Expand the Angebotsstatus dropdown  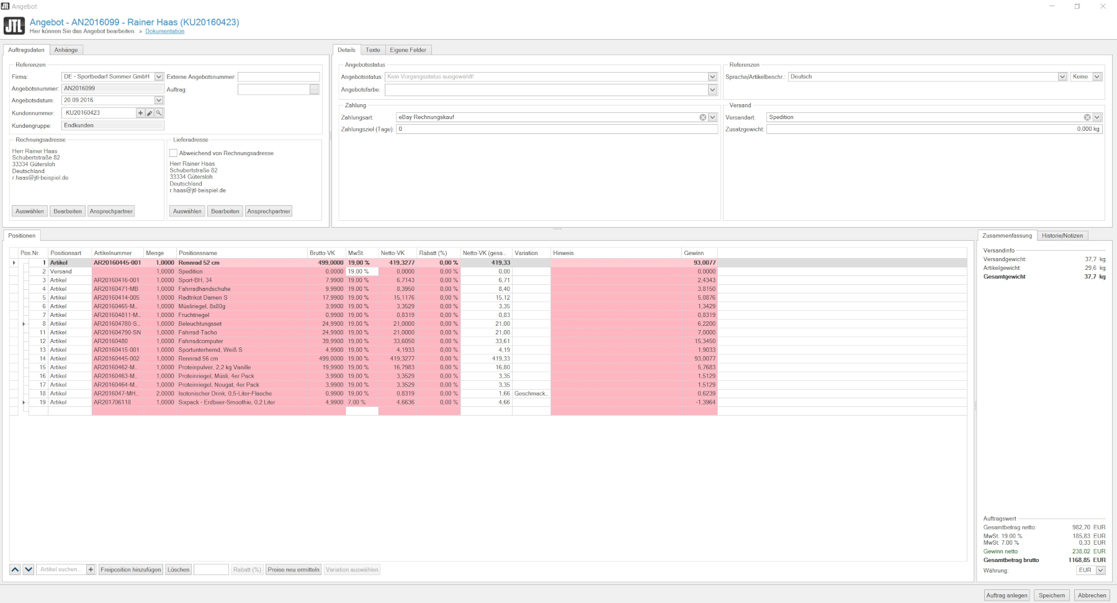point(712,77)
